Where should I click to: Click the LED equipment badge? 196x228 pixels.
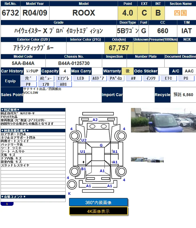coord(81,78)
